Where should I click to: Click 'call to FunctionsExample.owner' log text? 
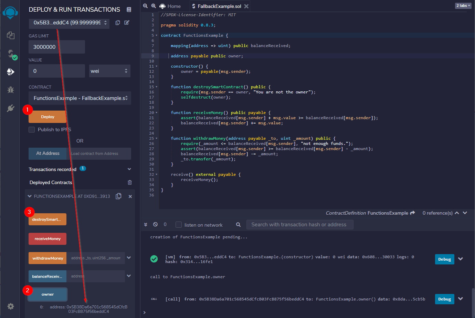[x=188, y=277]
